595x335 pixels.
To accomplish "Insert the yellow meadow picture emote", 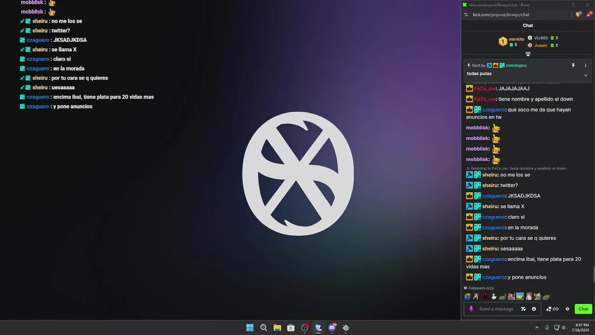I will [520, 296].
